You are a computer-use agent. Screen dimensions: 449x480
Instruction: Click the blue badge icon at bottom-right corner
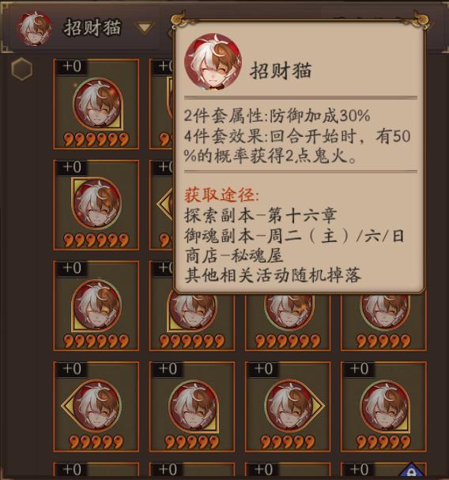[x=413, y=471]
